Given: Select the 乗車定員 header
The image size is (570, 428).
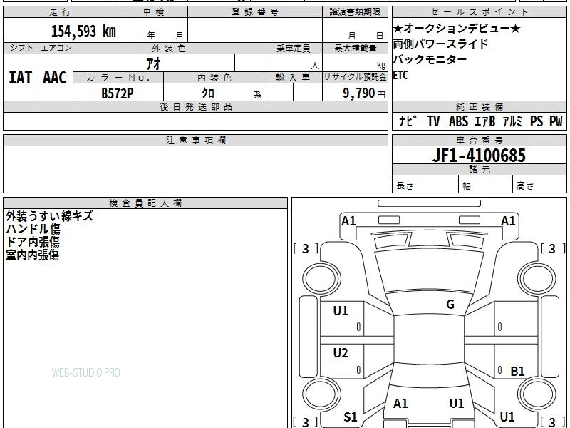Looking at the screenshot, I should click(x=293, y=48).
